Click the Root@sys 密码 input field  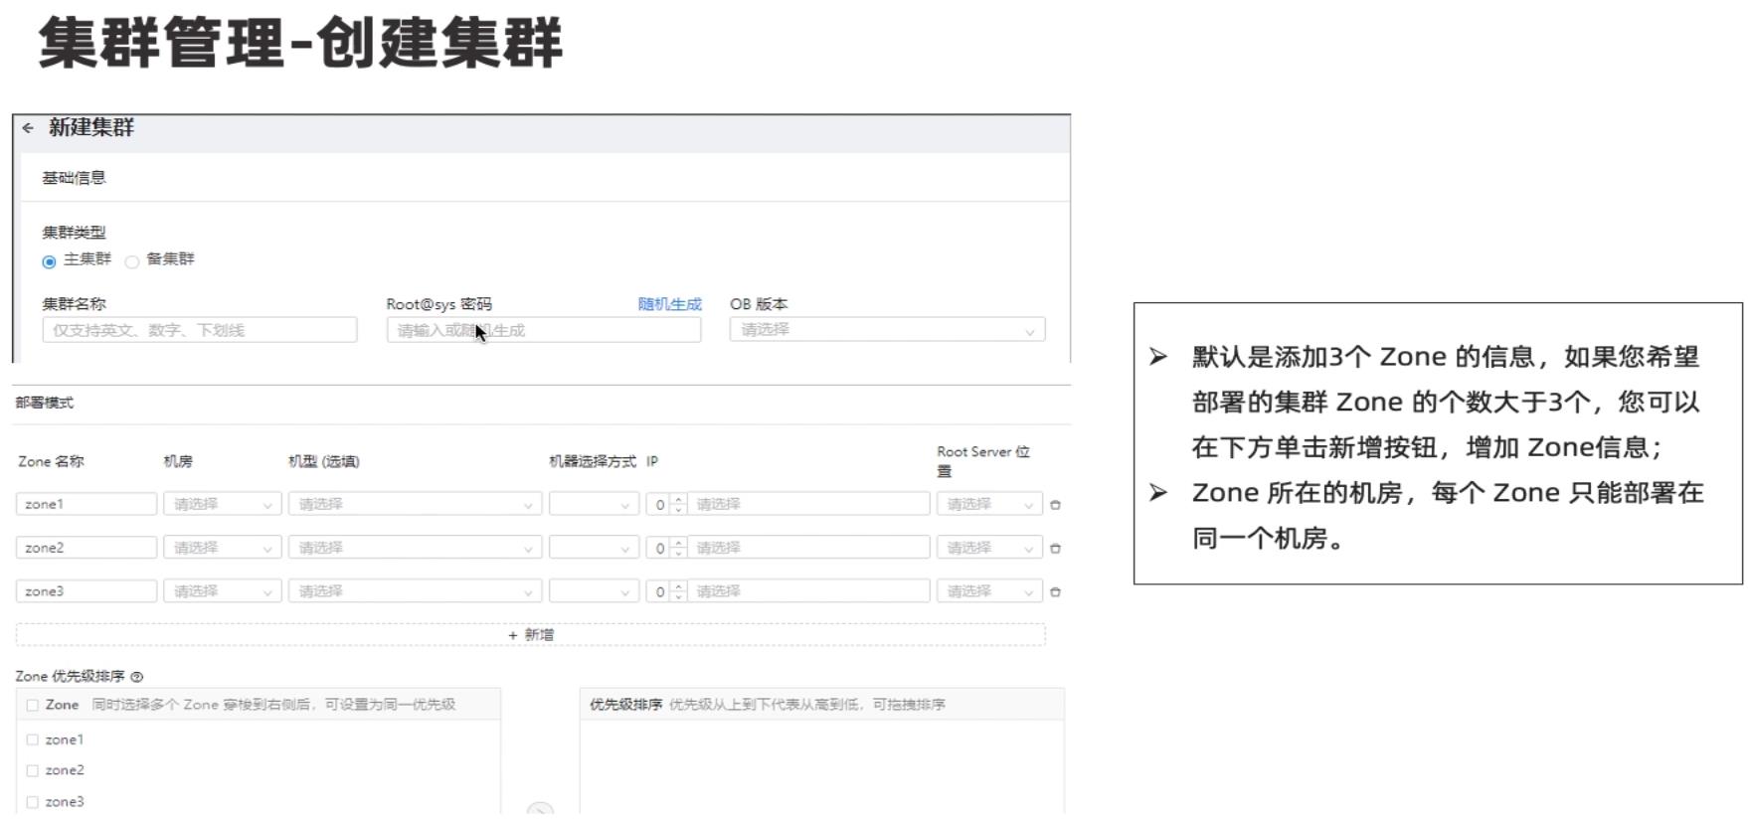[543, 330]
